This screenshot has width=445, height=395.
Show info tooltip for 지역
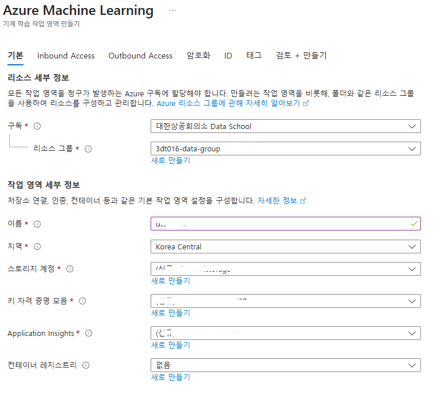(37, 247)
